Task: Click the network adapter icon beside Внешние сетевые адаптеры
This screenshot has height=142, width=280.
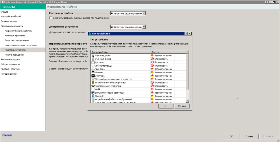Action: click(93, 93)
